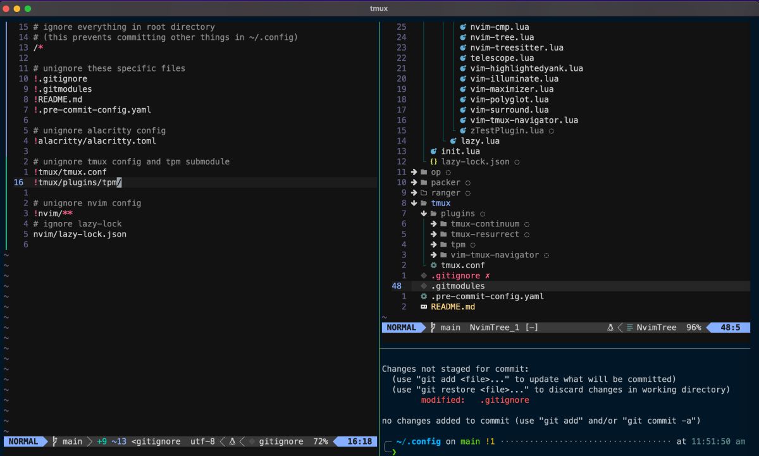
Task: Click the gitignore filetype label in statusline
Action: click(281, 441)
